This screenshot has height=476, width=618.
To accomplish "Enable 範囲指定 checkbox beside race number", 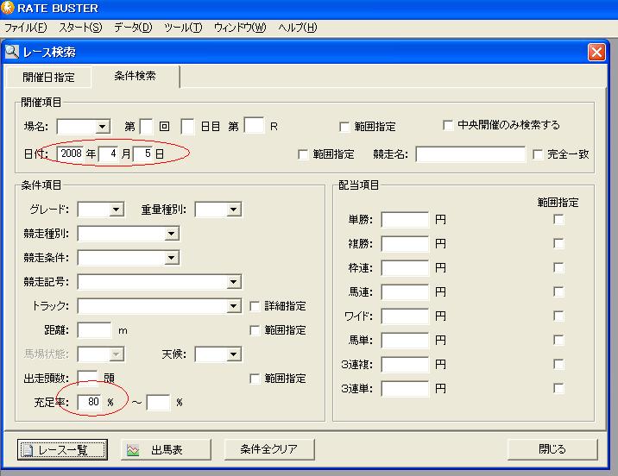I will [x=344, y=127].
